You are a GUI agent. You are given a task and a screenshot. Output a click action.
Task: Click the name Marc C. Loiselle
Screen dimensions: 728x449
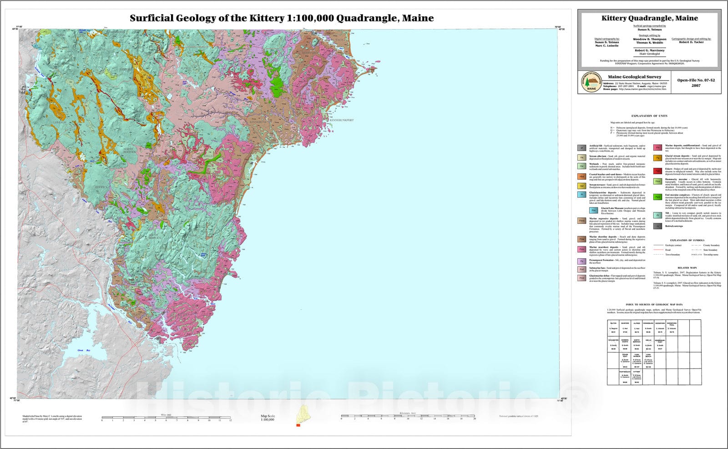[607, 45]
